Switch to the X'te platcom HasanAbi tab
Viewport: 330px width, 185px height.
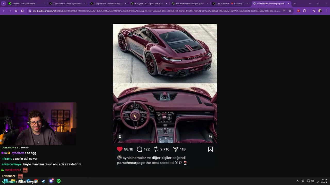(x=108, y=4)
